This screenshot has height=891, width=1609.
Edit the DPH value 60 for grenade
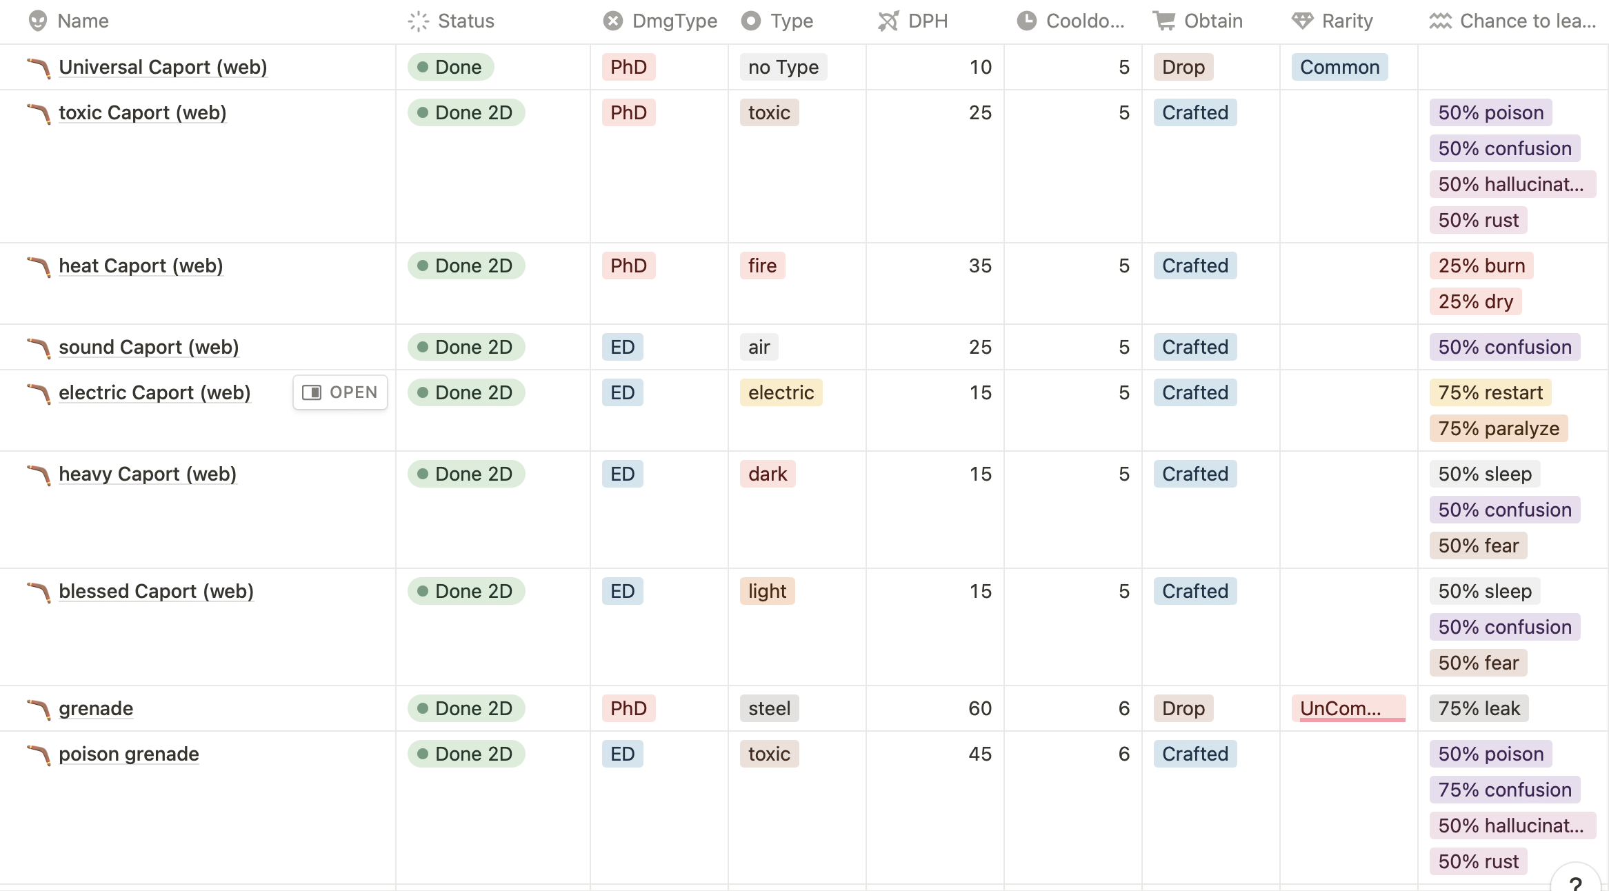pyautogui.click(x=980, y=708)
